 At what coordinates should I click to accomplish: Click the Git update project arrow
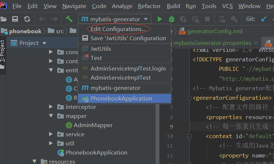(264, 19)
